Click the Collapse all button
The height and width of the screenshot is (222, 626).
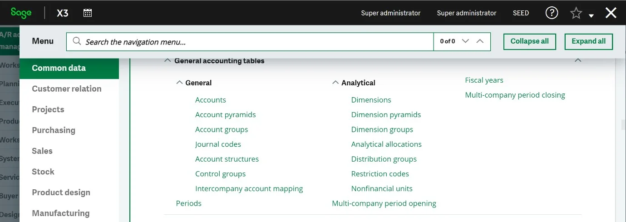(530, 41)
